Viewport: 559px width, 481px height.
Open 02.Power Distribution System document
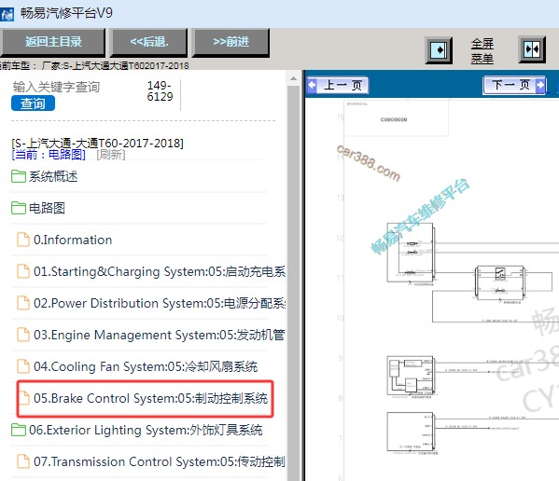tap(151, 303)
